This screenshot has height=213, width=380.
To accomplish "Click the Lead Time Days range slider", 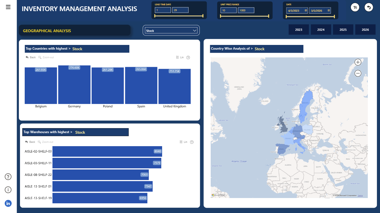I will click(x=179, y=16).
